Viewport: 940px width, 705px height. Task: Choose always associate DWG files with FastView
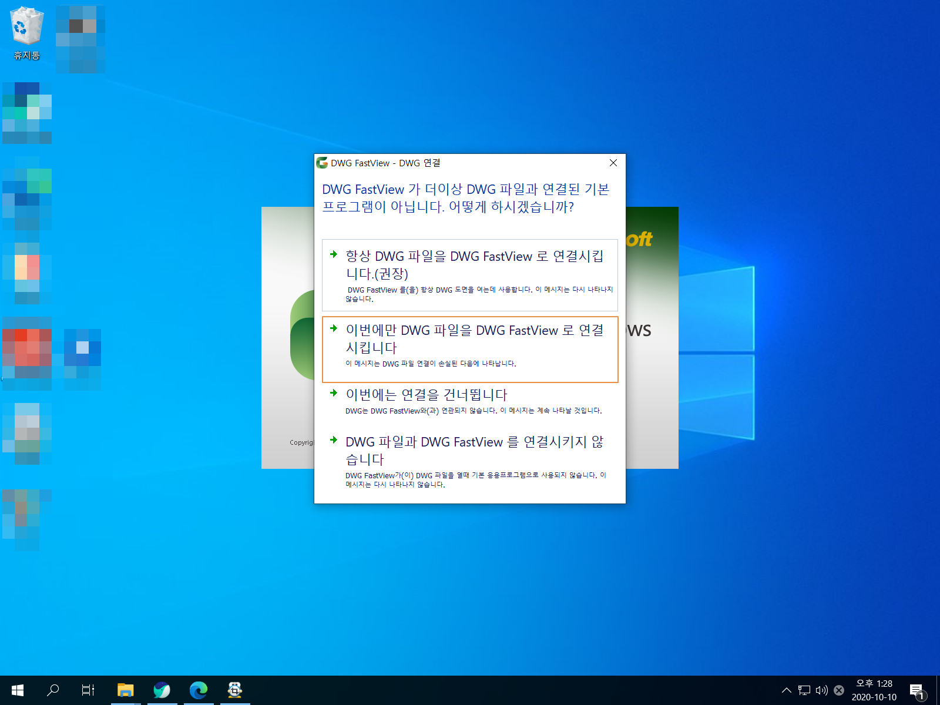pos(470,275)
